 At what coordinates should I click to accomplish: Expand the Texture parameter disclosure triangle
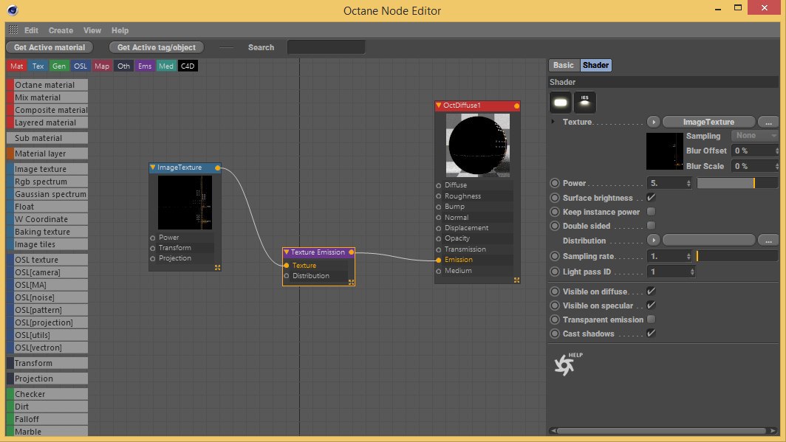(x=553, y=122)
